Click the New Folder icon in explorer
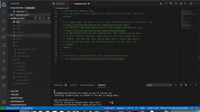The height and width of the screenshot is (112, 200). [x=40, y=18]
